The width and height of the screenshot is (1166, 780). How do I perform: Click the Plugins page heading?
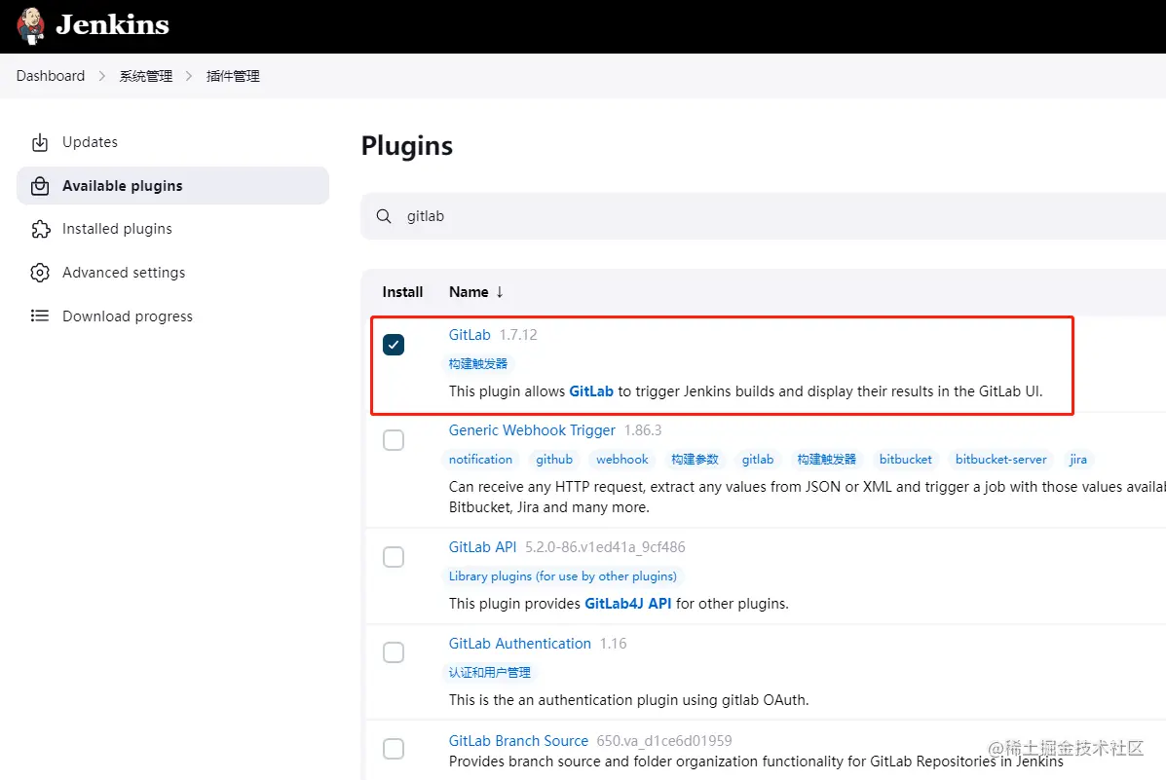point(407,146)
